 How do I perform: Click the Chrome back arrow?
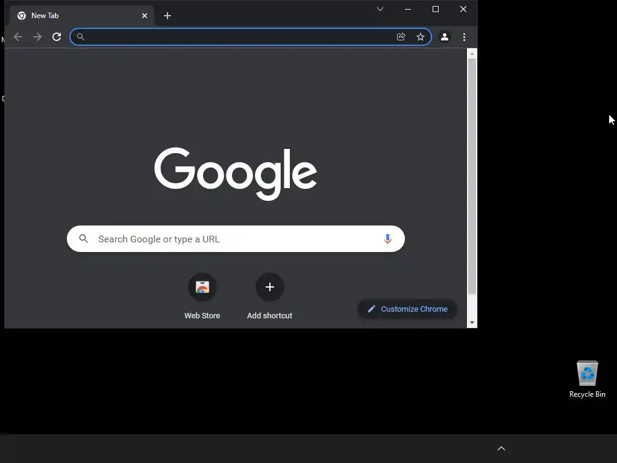point(18,37)
